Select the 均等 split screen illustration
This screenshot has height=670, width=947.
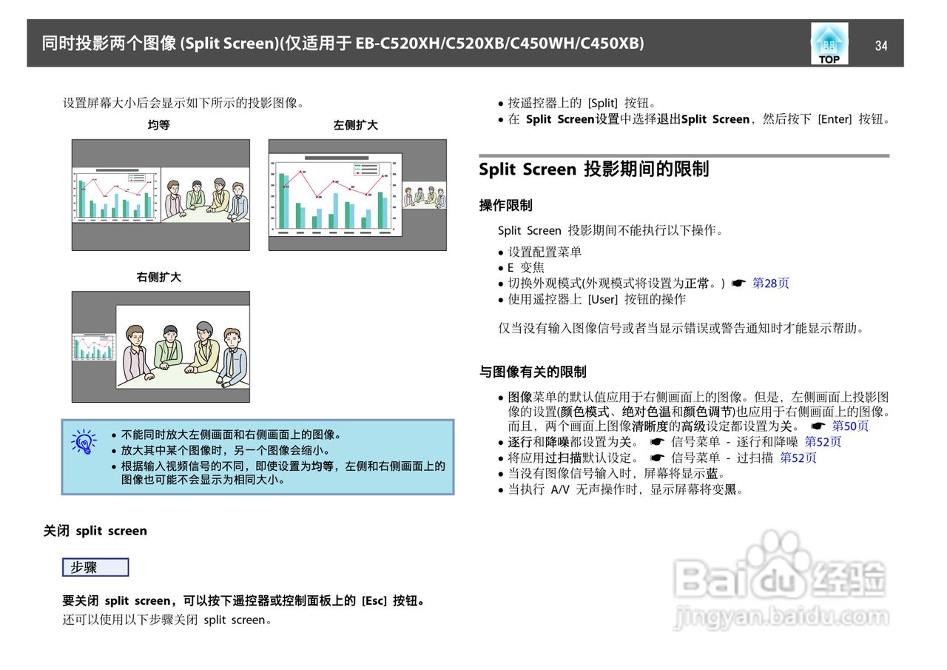161,195
